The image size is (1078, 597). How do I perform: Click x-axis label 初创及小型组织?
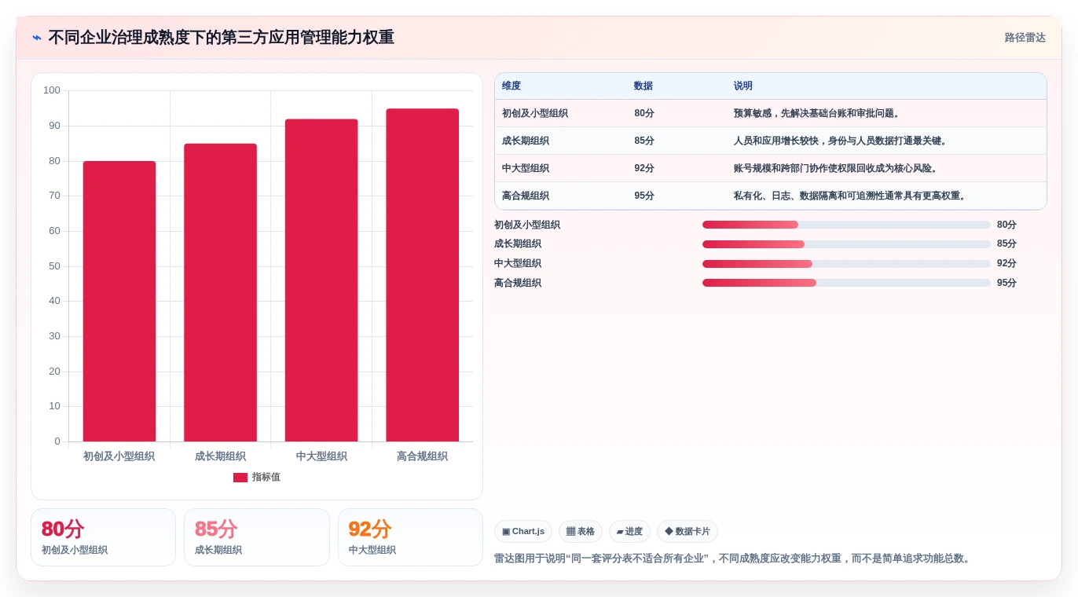point(119,456)
